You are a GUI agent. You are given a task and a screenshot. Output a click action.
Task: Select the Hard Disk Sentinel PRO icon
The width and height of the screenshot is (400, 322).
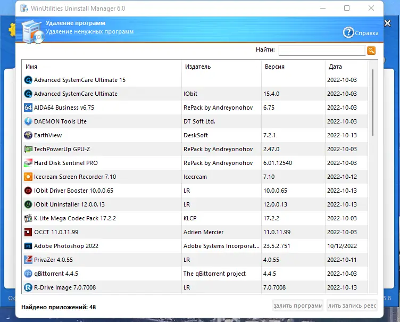click(x=28, y=163)
